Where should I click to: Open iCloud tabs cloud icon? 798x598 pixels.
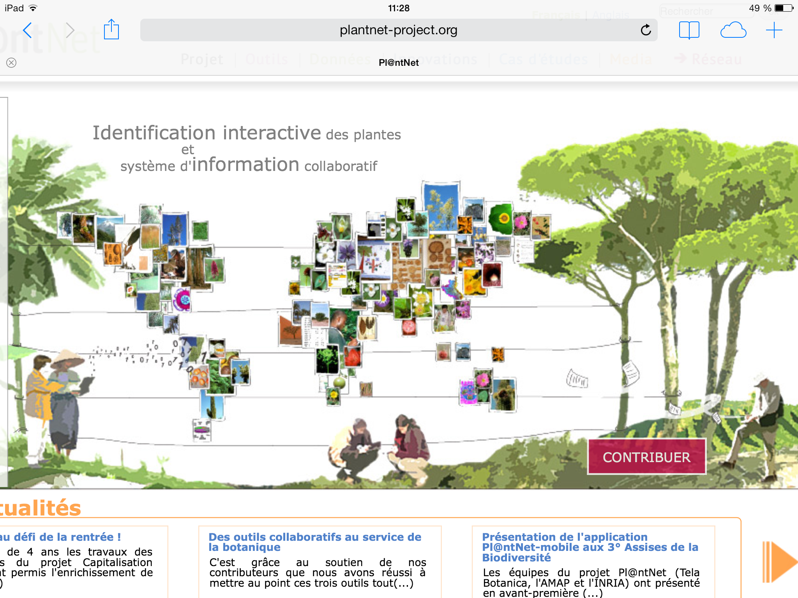(x=733, y=30)
